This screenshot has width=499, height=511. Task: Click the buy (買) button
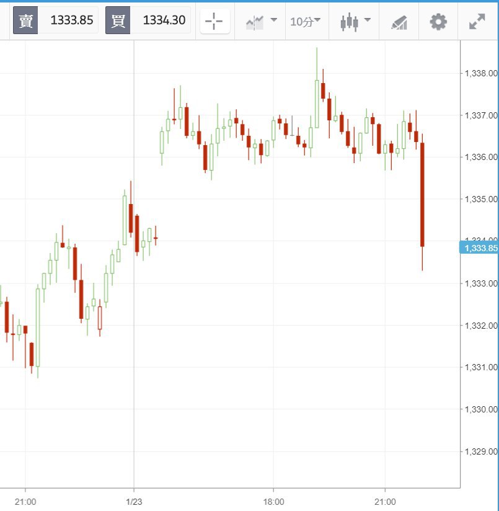[118, 20]
